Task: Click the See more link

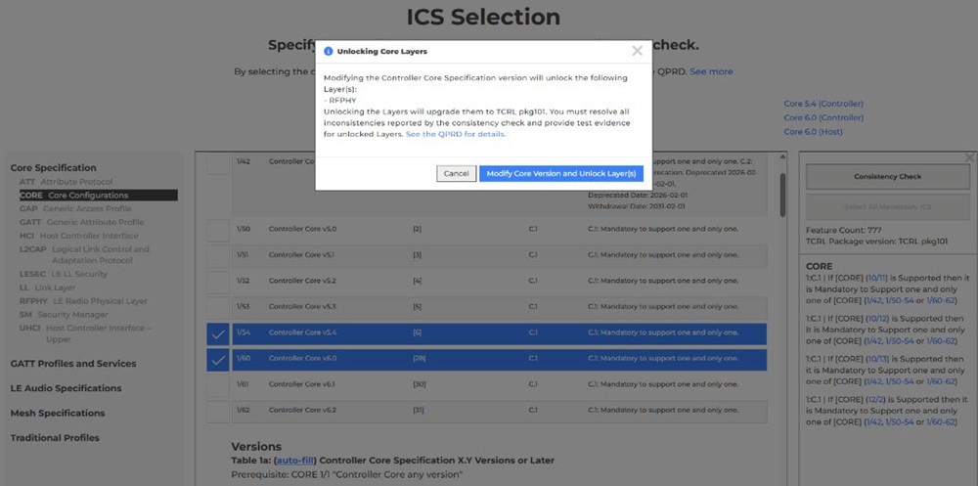Action: tap(711, 71)
